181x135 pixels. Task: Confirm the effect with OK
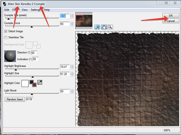tap(171, 15)
